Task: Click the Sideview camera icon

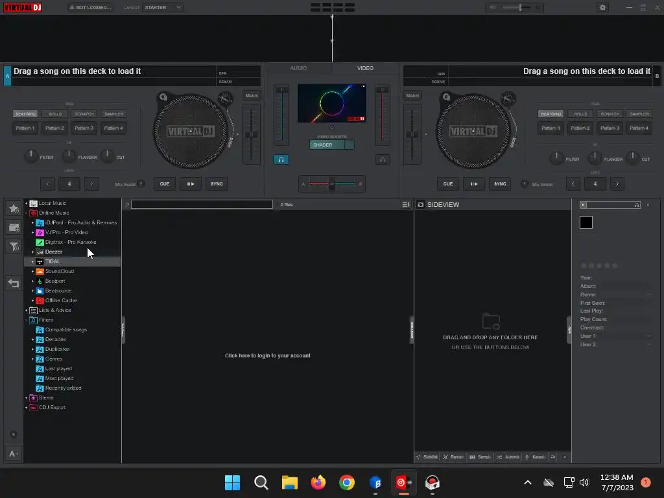Action: click(x=420, y=204)
